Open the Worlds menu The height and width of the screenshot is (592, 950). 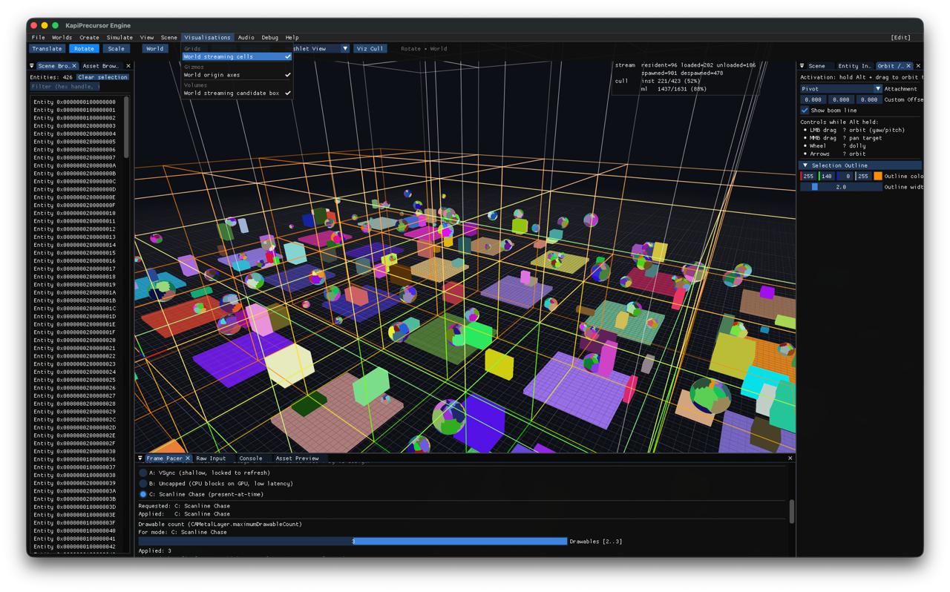[x=62, y=37]
